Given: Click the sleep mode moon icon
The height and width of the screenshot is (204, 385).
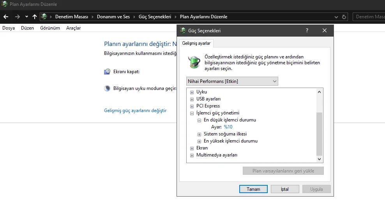Looking at the screenshot, I should click(107, 88).
